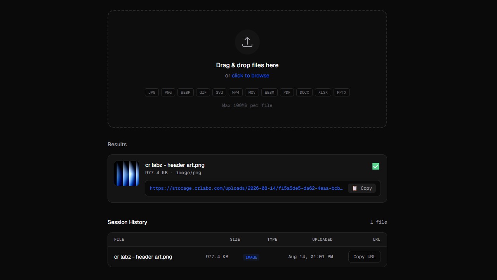Click '977.4 KB · image/png' details text

click(173, 173)
